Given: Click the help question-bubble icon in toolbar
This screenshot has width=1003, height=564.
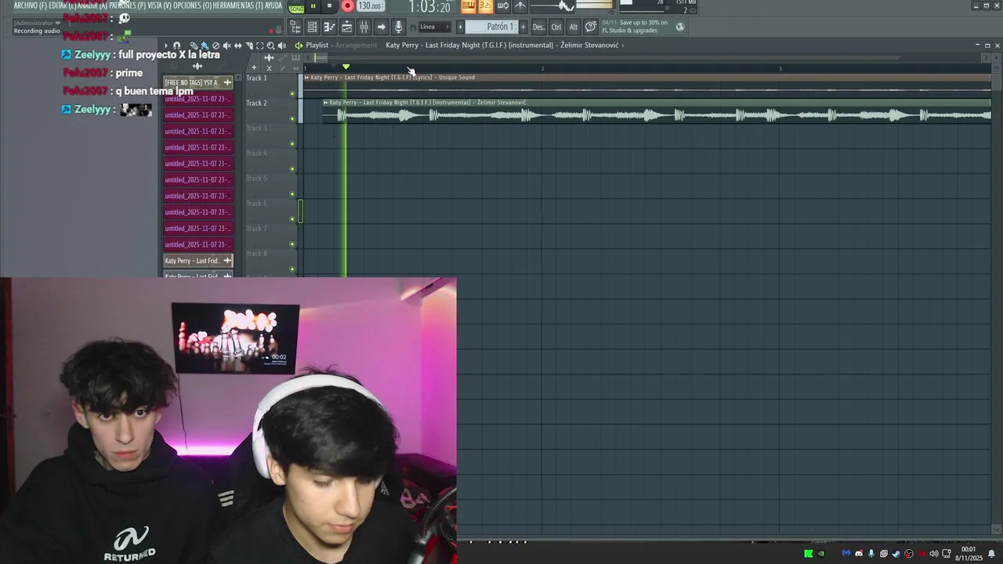Looking at the screenshot, I should tap(591, 27).
